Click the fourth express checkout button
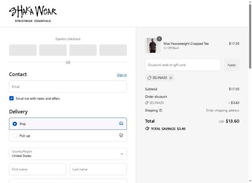The width and height of the screenshot is (252, 183). [x=113, y=50]
